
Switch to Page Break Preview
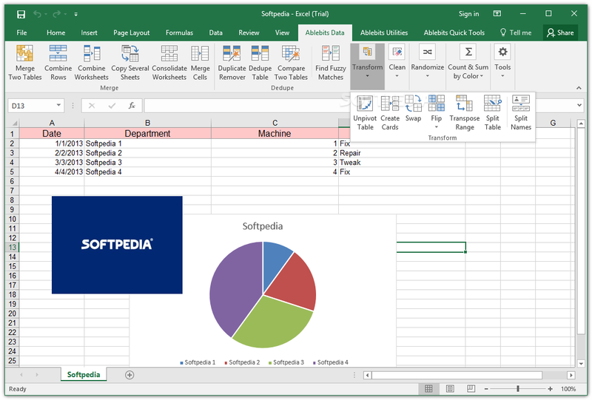pyautogui.click(x=471, y=389)
